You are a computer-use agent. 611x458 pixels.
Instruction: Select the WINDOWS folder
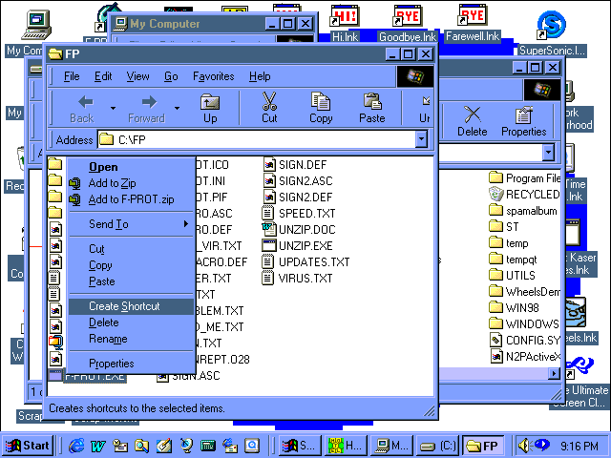click(x=524, y=324)
